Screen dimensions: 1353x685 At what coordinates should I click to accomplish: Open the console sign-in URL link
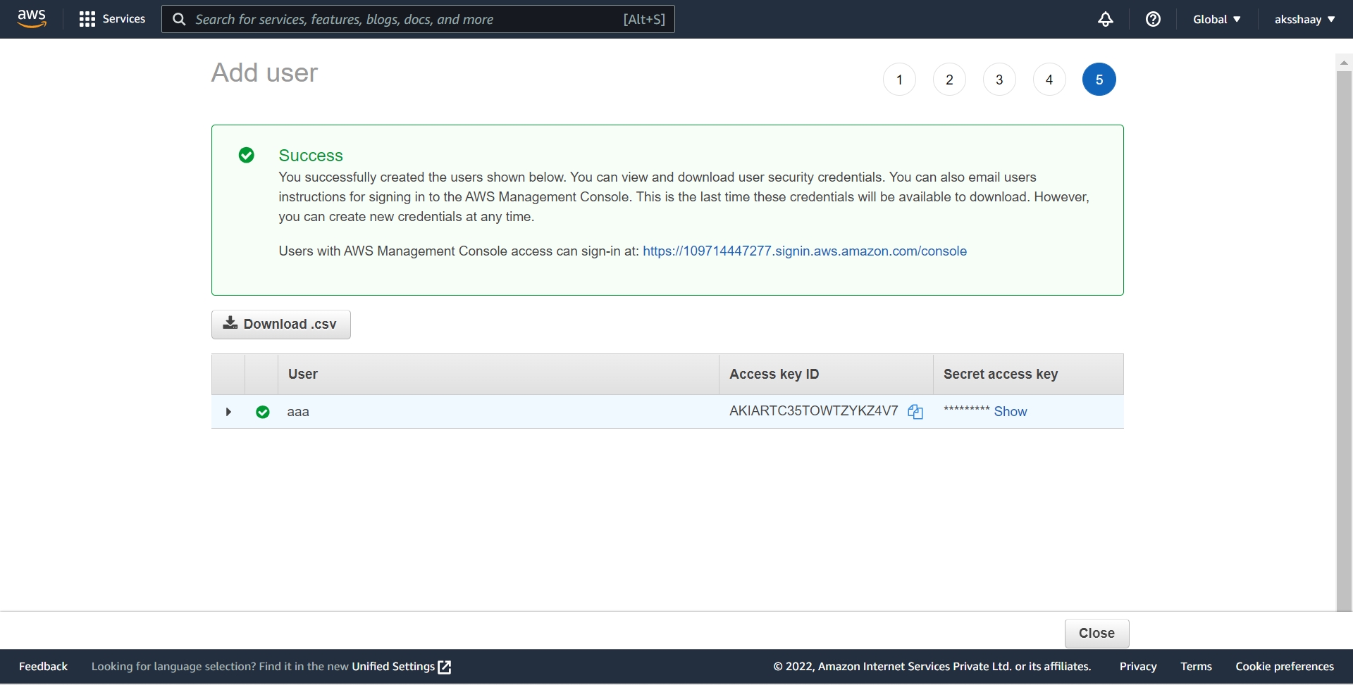804,251
